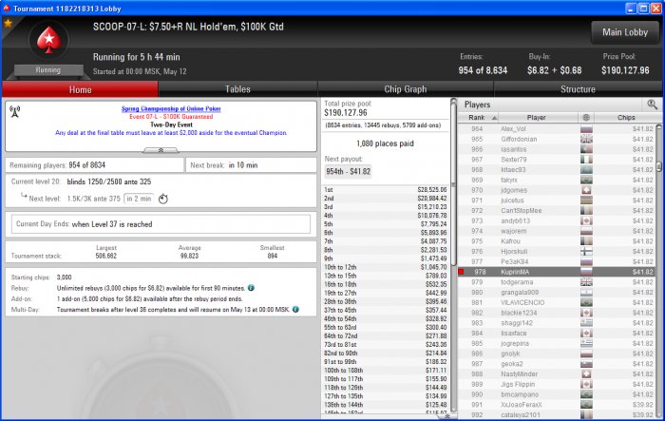The width and height of the screenshot is (665, 421).
Task: Click the Running status button
Action: tap(48, 70)
